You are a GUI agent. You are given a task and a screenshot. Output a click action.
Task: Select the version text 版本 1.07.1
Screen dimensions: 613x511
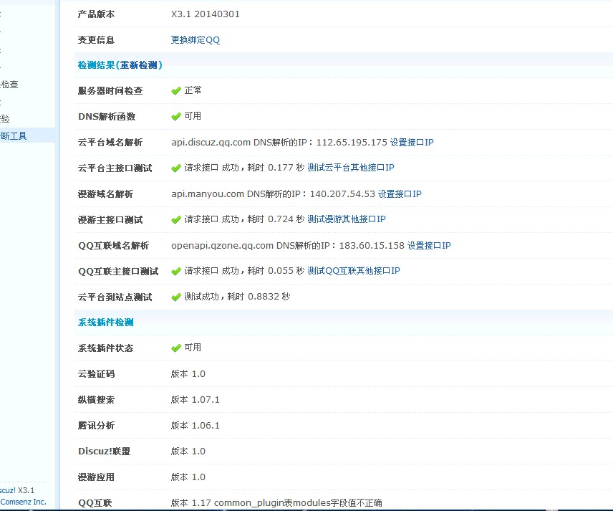pyautogui.click(x=195, y=400)
